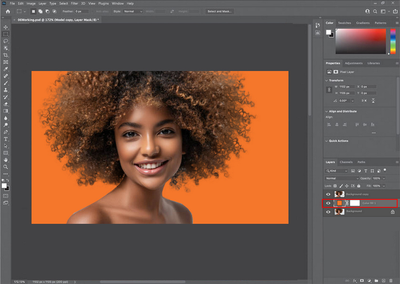Hide the Background copy layer

tap(328, 194)
